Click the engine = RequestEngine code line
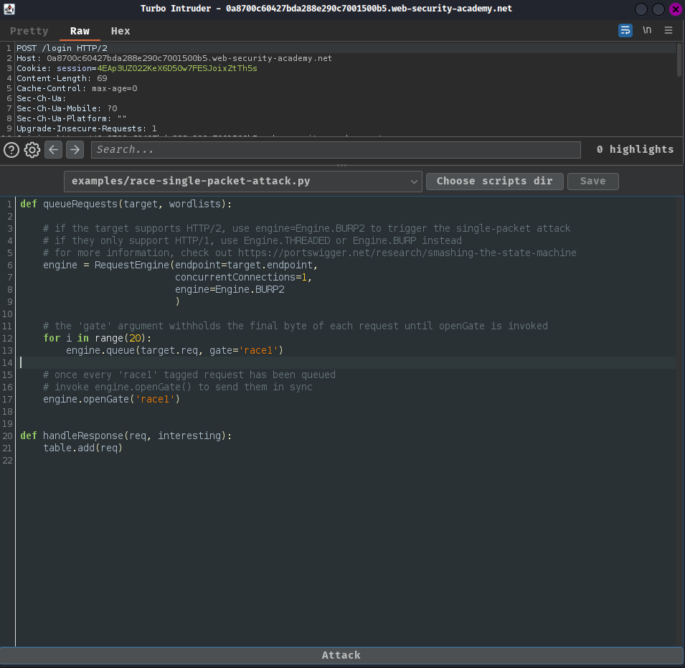 (181, 265)
